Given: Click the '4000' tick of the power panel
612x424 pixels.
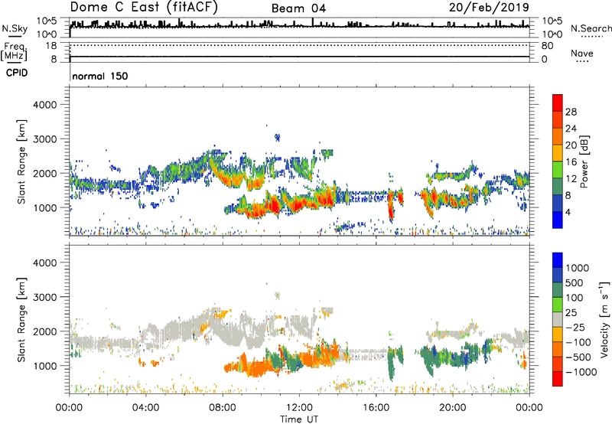Looking at the screenshot, I should click(x=45, y=105).
